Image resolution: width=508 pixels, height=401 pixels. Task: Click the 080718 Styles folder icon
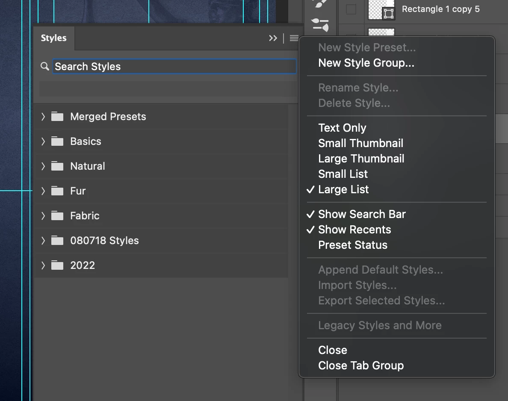coord(57,241)
